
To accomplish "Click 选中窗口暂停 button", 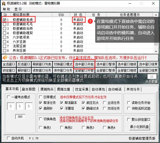I will pyautogui.click(x=106, y=64).
